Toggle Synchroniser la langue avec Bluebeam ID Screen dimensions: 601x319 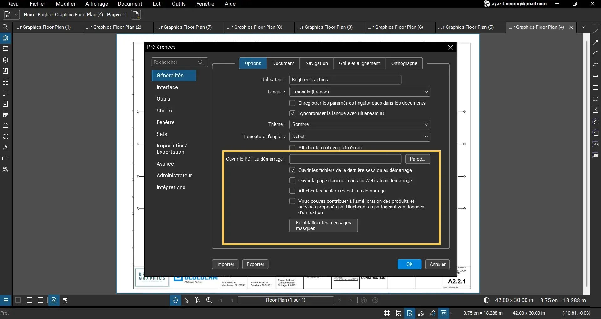pos(292,113)
